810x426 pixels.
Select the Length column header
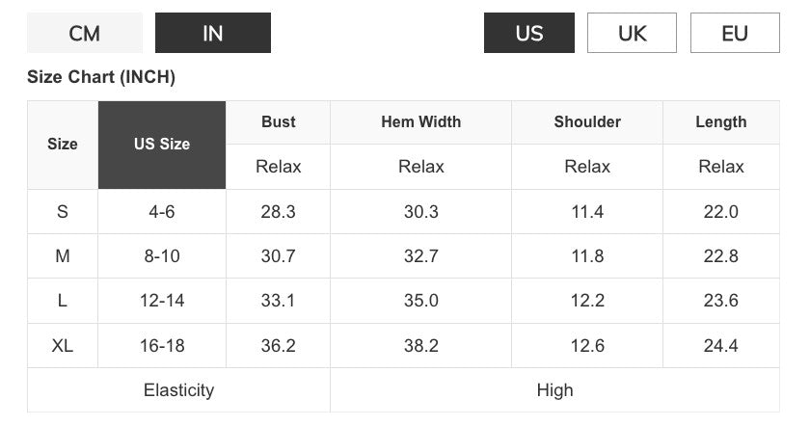[721, 122]
